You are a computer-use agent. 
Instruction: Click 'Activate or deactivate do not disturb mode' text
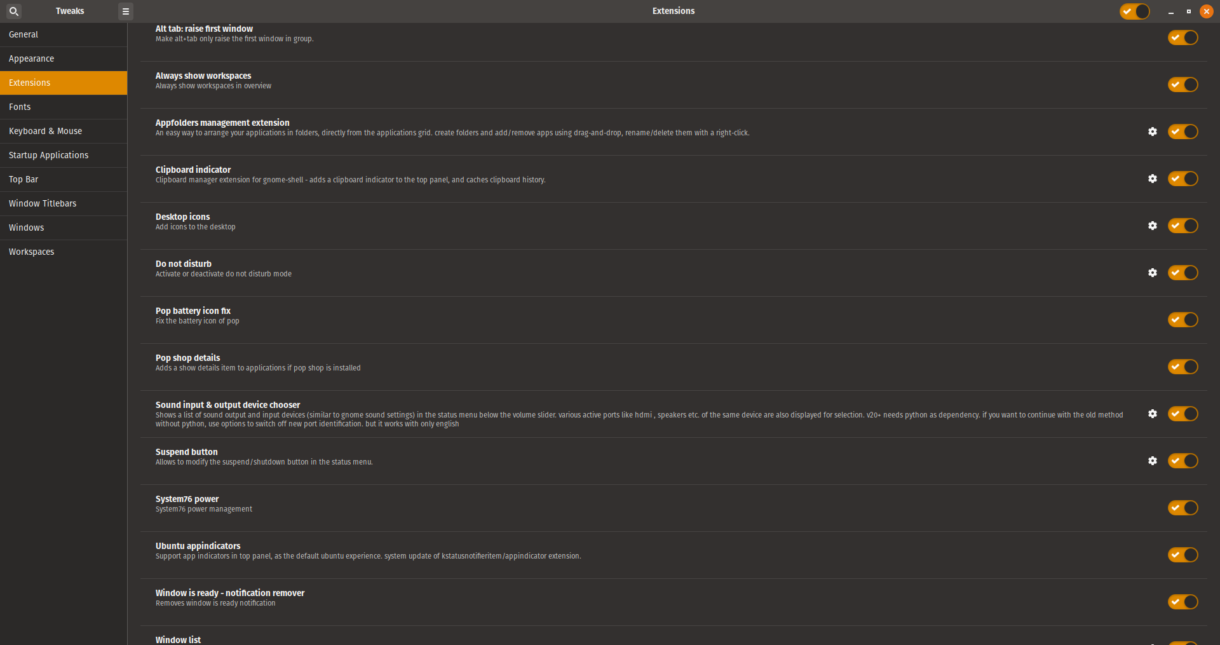coord(224,274)
